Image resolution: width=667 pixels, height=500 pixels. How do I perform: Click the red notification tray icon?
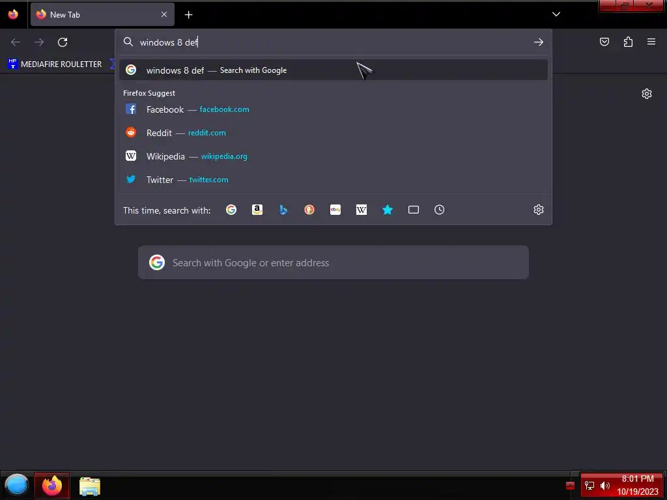[x=570, y=486]
